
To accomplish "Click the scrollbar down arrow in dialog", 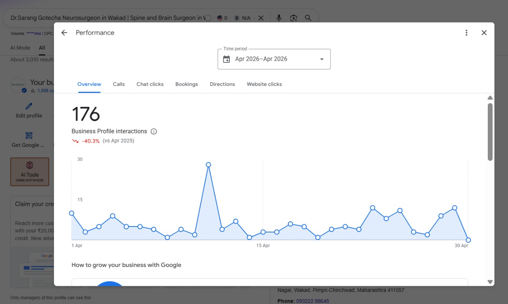I will click(x=490, y=282).
